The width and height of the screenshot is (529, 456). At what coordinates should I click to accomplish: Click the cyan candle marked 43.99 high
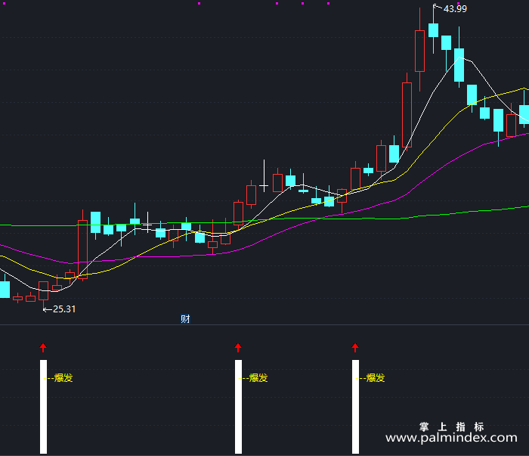pos(434,30)
